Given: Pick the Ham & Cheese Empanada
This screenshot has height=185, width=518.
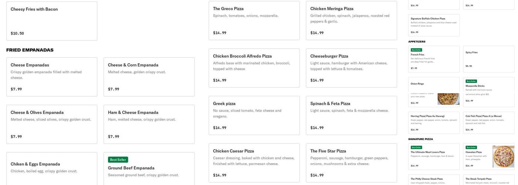Looking at the screenshot, I should coord(149,124).
